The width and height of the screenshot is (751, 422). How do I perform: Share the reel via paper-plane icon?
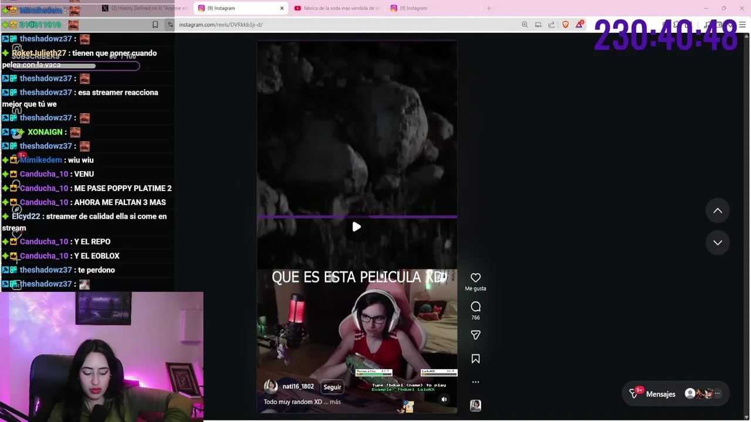(x=475, y=335)
